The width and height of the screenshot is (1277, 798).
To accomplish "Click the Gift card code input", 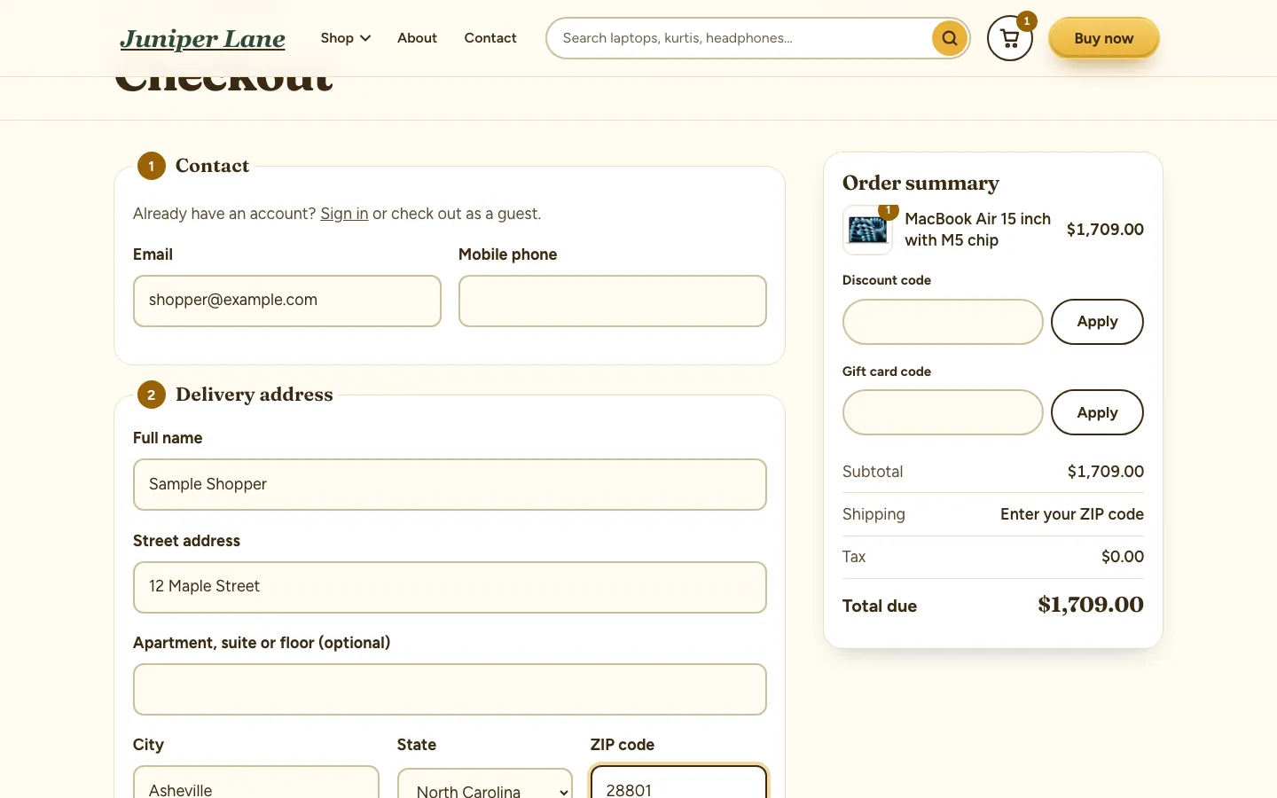I will coord(943,412).
